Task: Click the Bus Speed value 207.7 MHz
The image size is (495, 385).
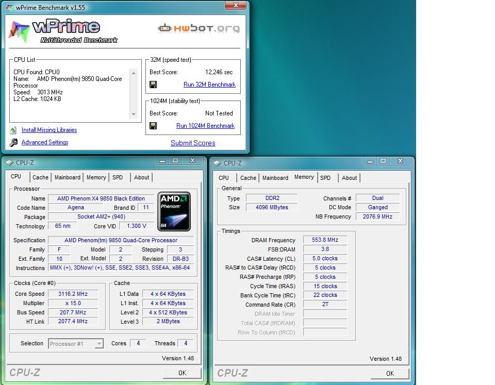Action: click(x=73, y=312)
